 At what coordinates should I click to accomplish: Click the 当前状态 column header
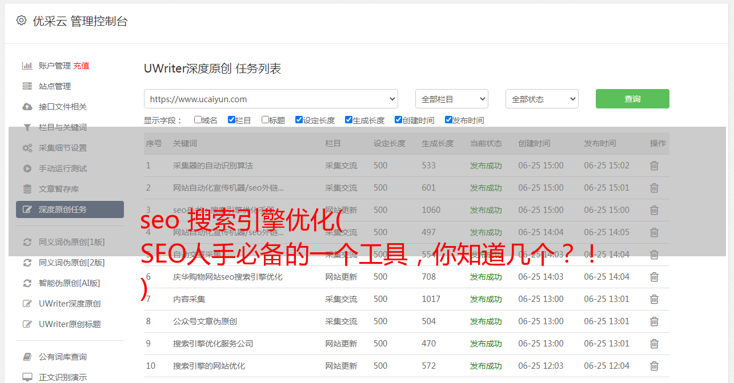pos(486,143)
